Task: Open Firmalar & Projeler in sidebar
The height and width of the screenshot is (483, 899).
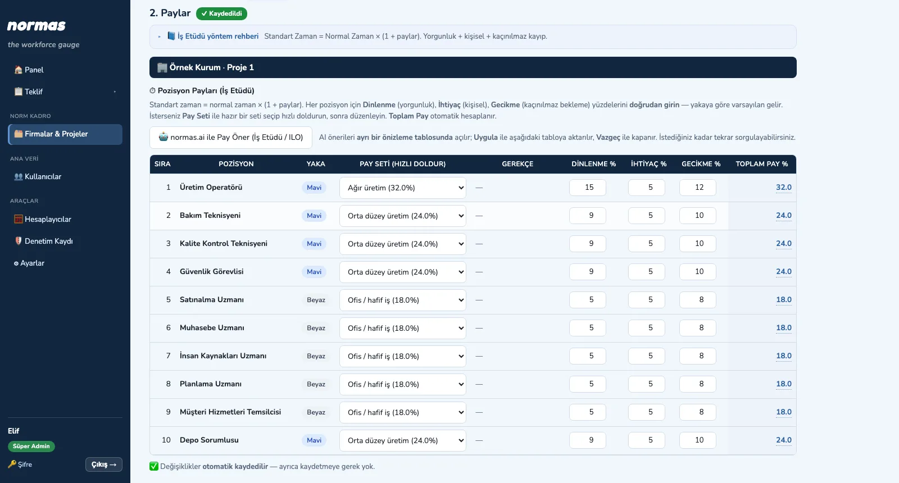Action: pyautogui.click(x=65, y=134)
